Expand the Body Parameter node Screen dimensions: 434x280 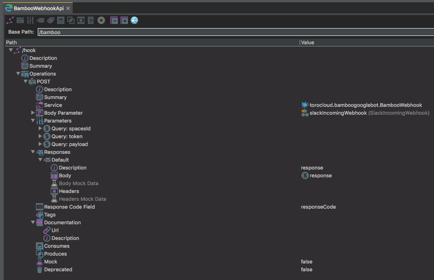(x=33, y=113)
